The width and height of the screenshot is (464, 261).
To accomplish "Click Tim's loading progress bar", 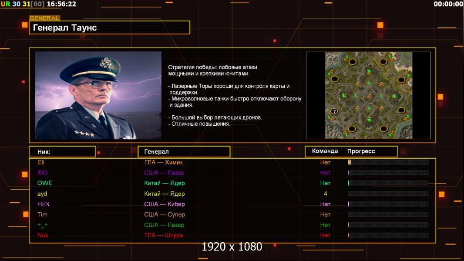I will pos(388,214).
